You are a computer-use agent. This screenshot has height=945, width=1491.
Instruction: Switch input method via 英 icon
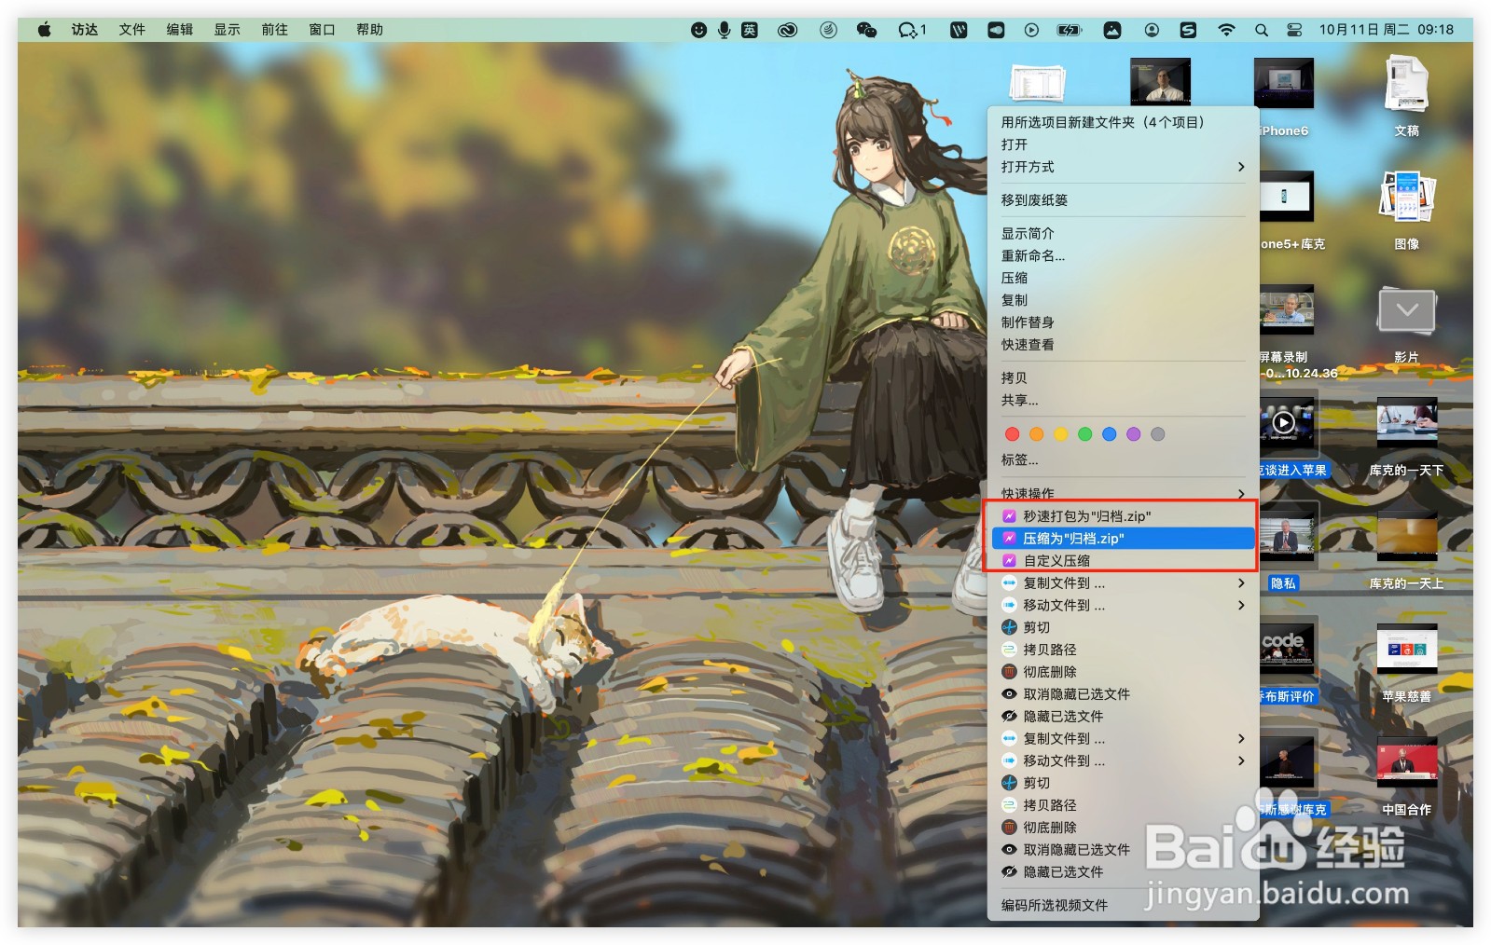[x=750, y=30]
